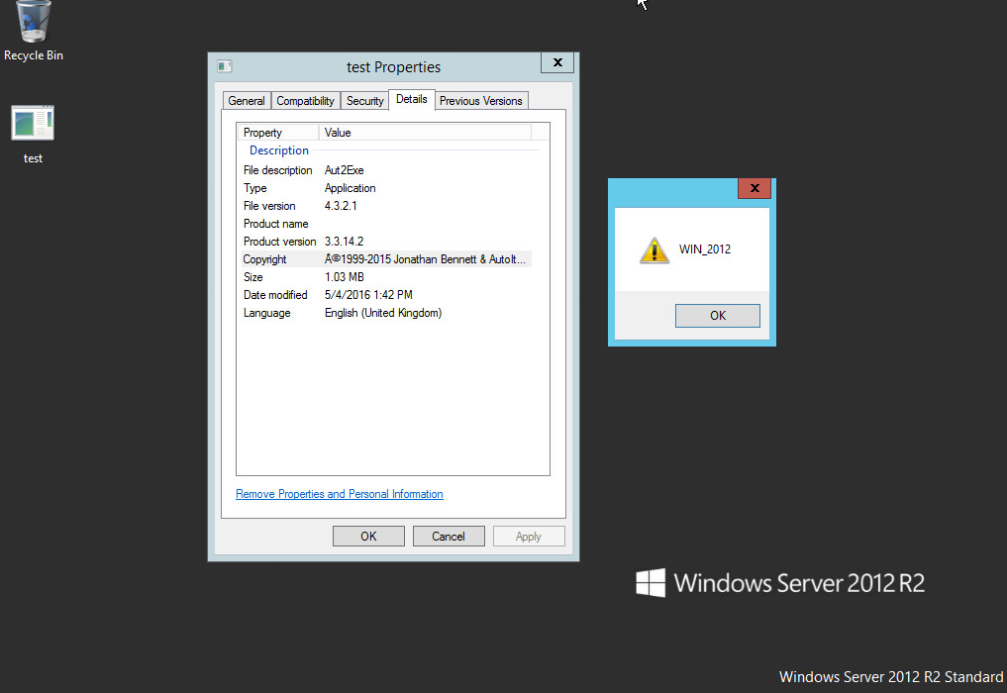1007x693 pixels.
Task: Click the Value column header
Action: coord(425,133)
